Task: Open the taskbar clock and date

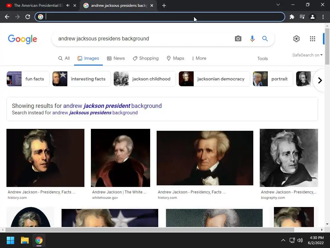Action: [316, 240]
